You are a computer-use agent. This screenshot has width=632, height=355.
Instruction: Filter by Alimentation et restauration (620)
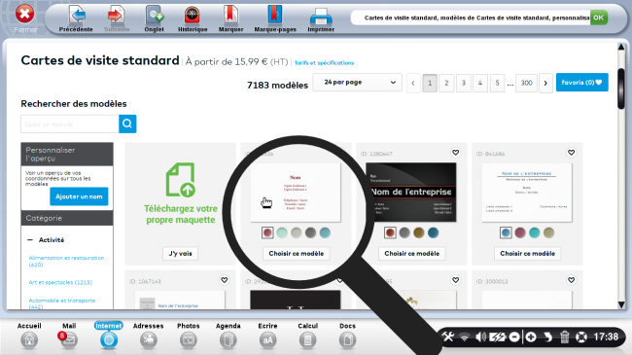(x=66, y=261)
